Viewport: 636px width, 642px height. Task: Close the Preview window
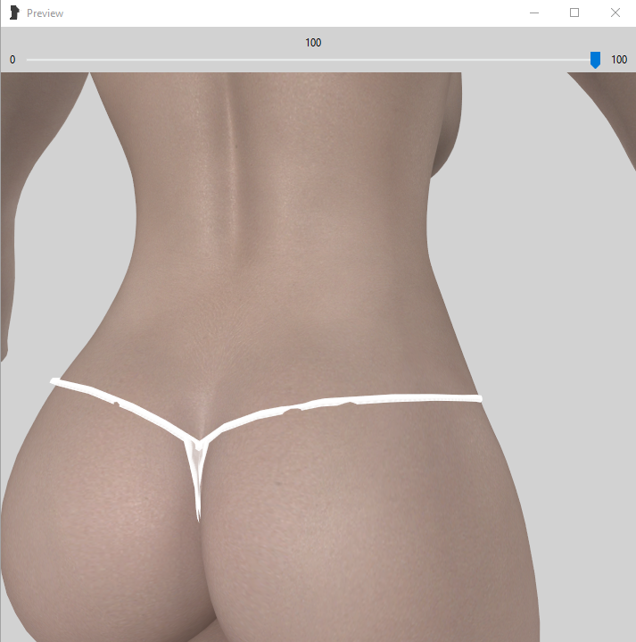point(615,13)
